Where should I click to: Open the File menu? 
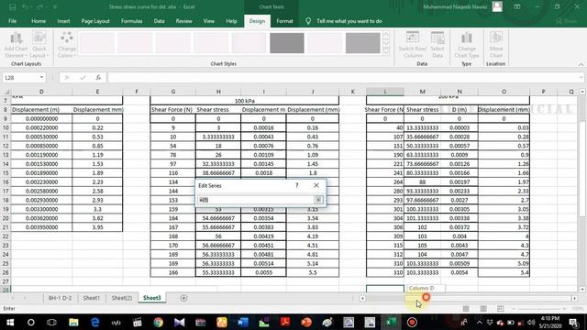[12, 21]
